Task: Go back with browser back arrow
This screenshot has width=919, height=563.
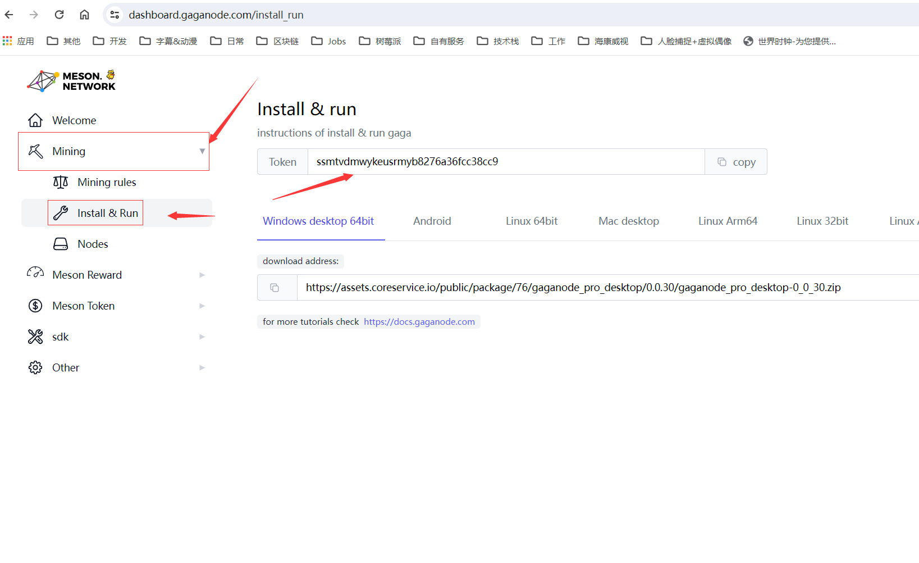Action: (x=10, y=15)
